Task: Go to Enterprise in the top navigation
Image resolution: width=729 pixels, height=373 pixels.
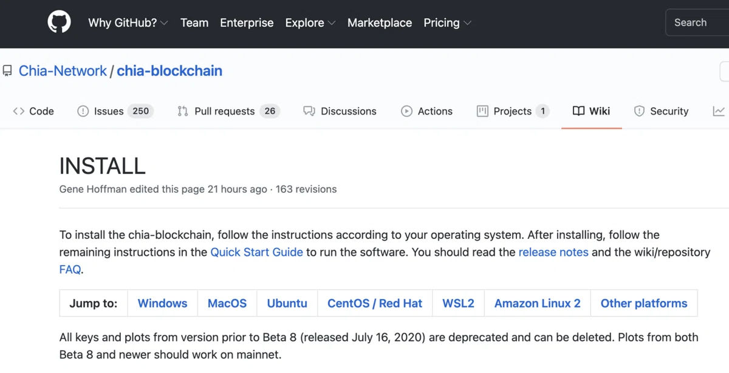Action: click(247, 23)
